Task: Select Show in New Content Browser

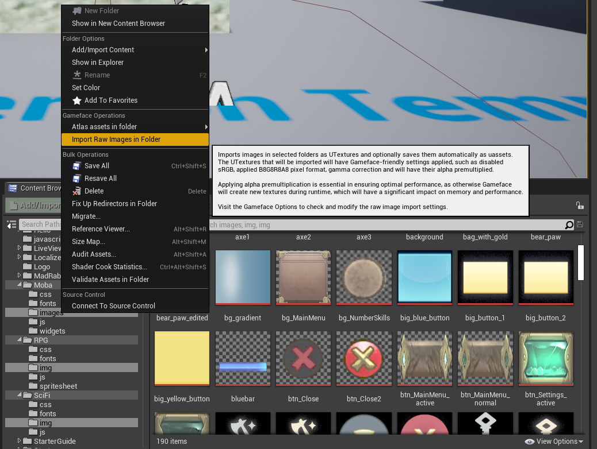Action: pos(135,24)
